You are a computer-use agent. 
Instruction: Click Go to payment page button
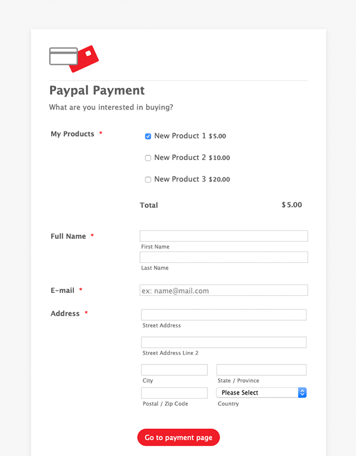coord(179,437)
